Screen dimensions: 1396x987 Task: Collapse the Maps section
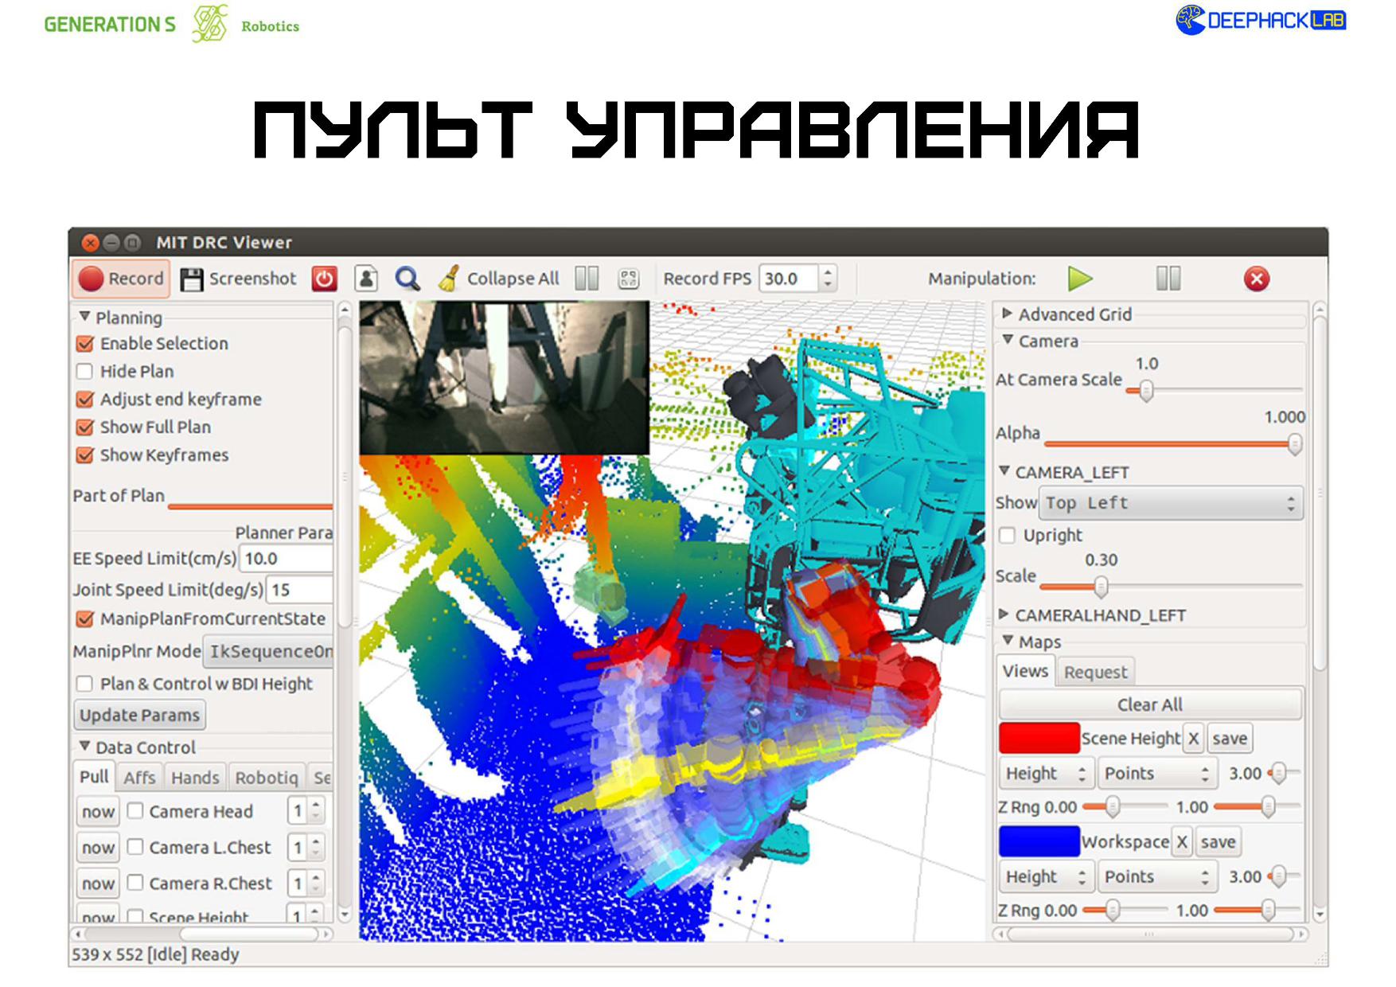click(1008, 641)
